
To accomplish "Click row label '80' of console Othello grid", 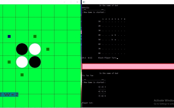I will [99, 53].
